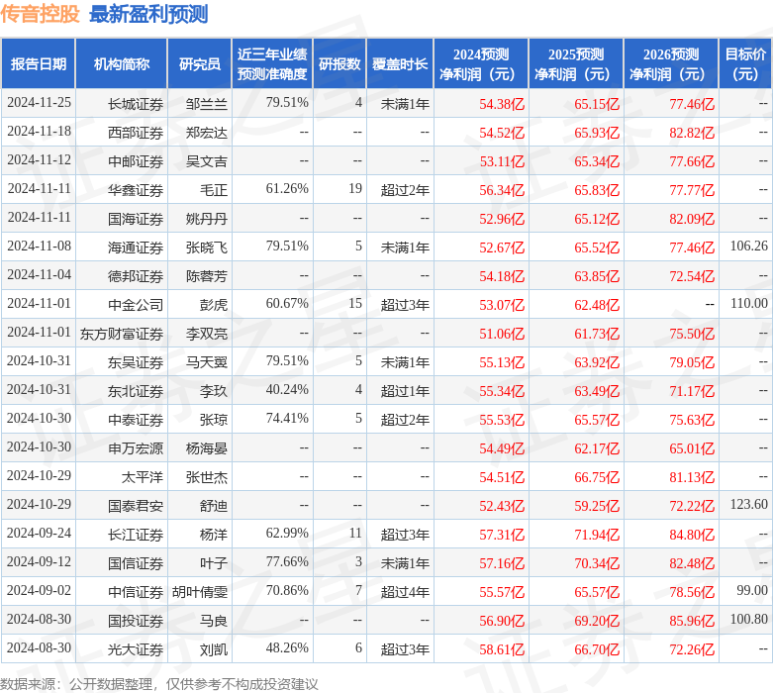Select the 2024预测净利润 column header
Image resolution: width=773 pixels, height=693 pixels.
tap(481, 64)
